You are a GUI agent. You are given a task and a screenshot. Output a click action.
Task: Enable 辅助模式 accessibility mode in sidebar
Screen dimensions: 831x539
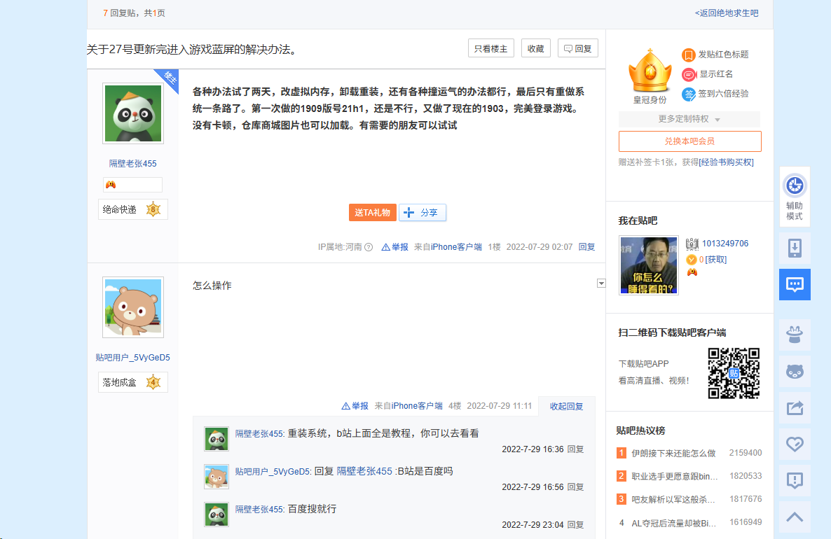tap(795, 196)
